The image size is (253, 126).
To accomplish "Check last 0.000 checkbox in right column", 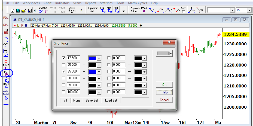I will click(x=109, y=92).
